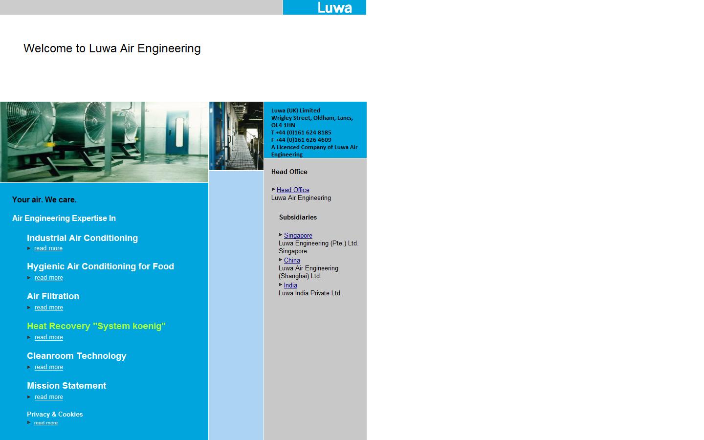The image size is (704, 440).
Task: Open the India subsidiary page
Action: [x=290, y=285]
